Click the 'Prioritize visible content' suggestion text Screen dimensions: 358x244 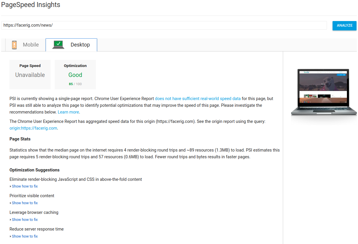tap(32, 196)
